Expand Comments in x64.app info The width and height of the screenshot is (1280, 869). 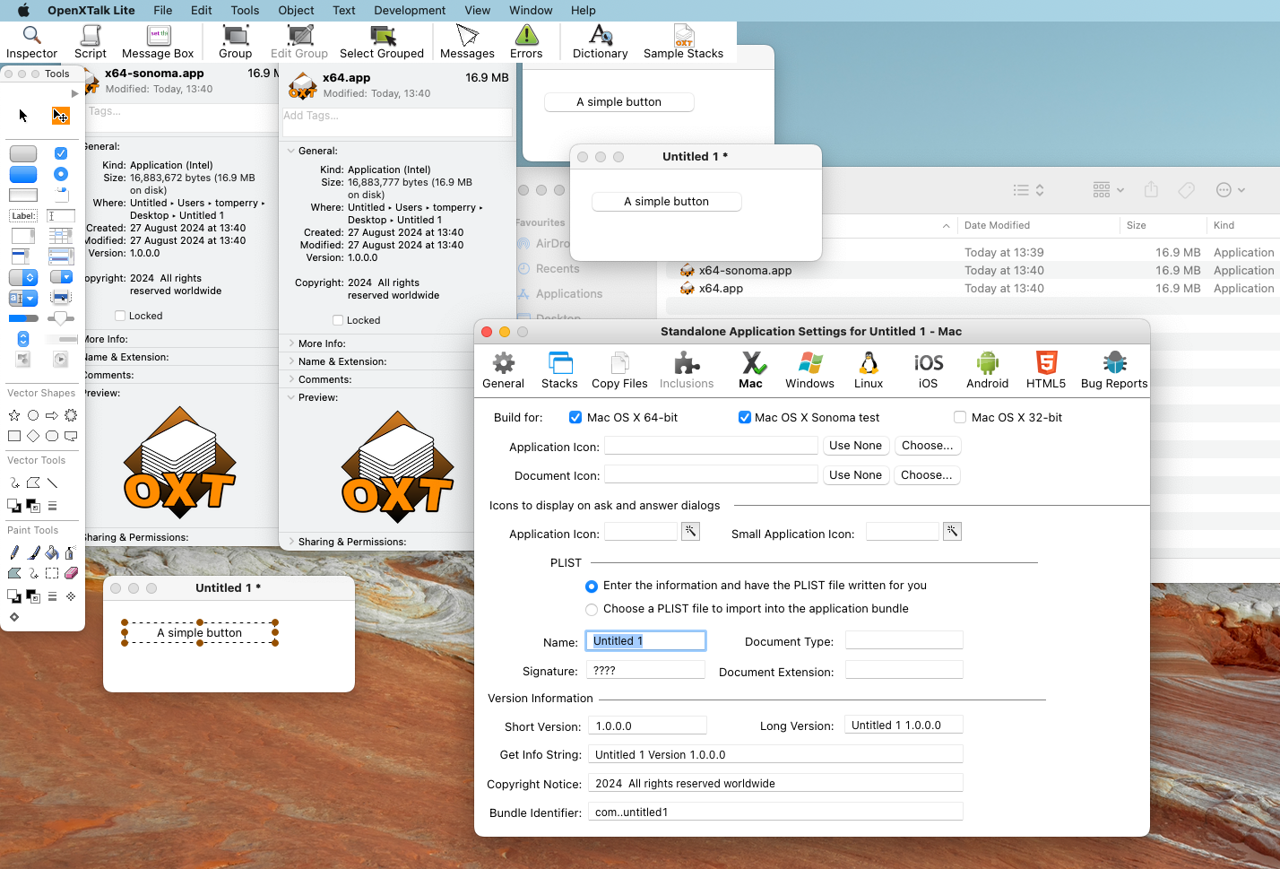point(291,379)
